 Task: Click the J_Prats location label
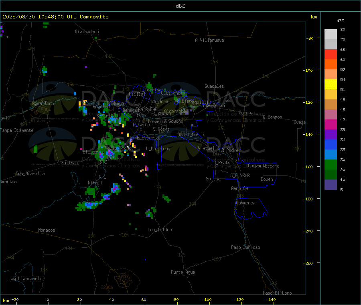point(222,163)
